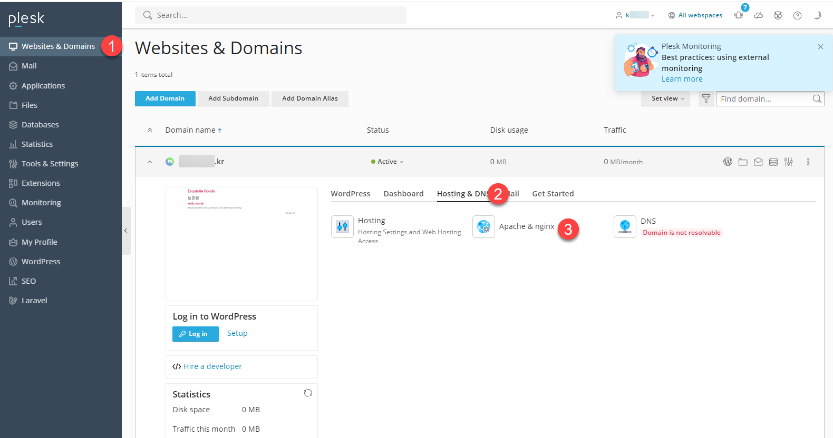
Task: Click the domain row mail icon
Action: pos(758,162)
